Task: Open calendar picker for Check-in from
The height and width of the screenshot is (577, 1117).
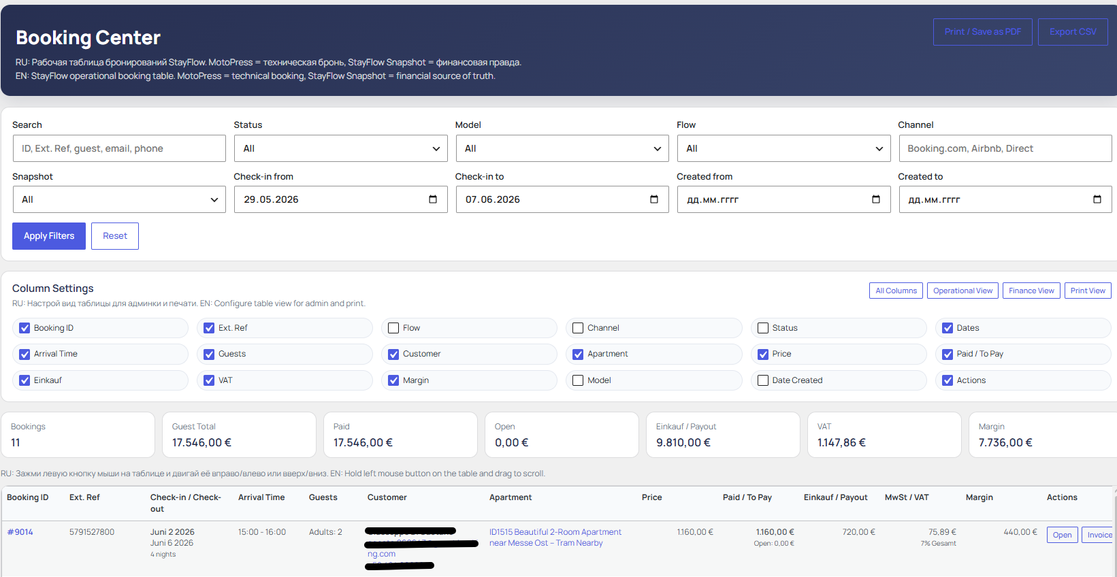Action: pos(433,199)
